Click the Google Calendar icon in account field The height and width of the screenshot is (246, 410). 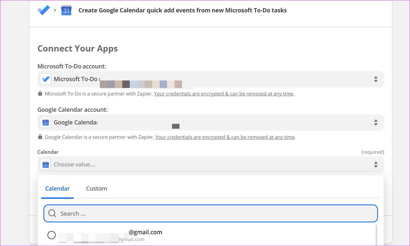45,122
